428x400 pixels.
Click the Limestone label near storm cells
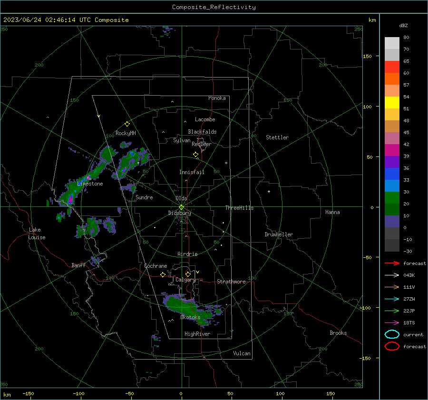[x=90, y=184]
